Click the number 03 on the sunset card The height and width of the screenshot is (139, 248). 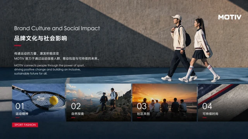(x=142, y=106)
